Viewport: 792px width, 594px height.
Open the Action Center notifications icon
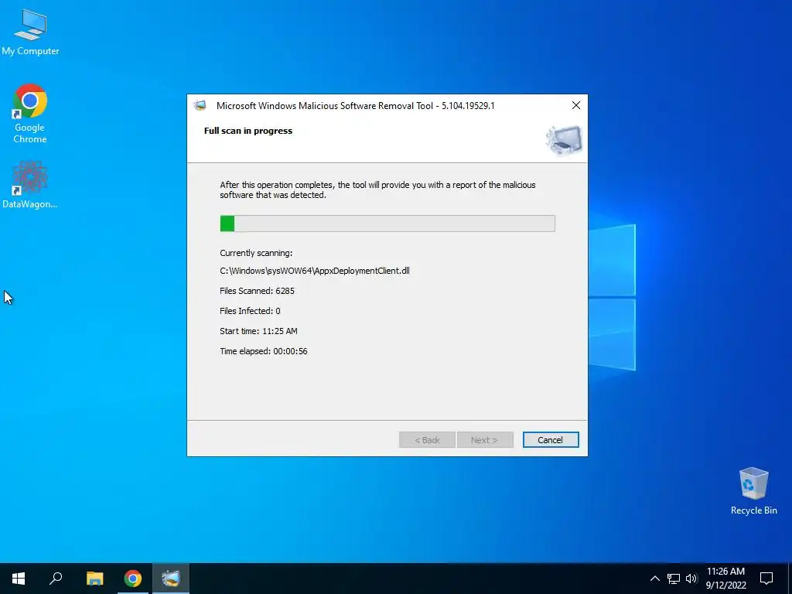coord(766,579)
